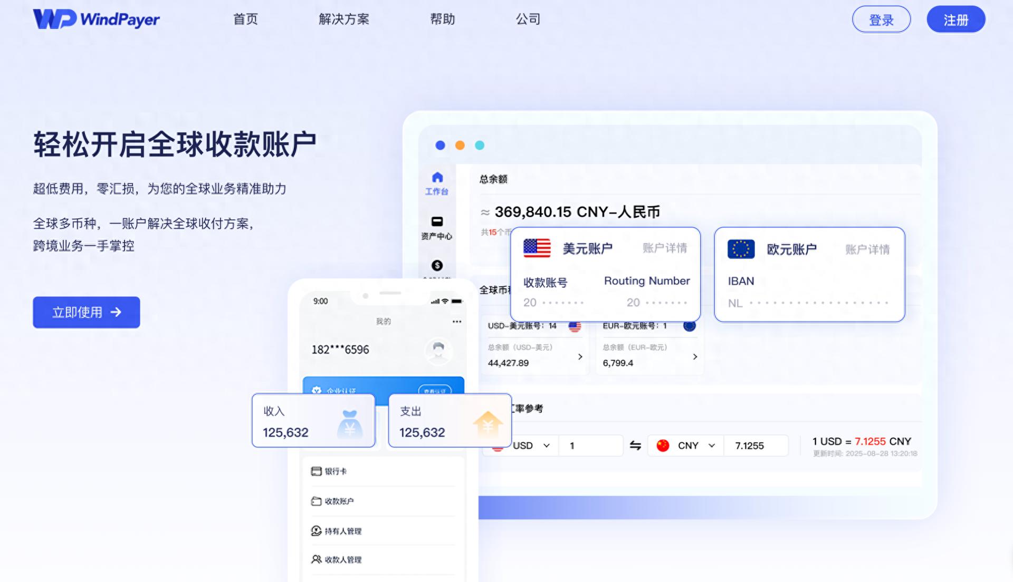Open the 解决方案 menu
This screenshot has height=582, width=1013.
(344, 20)
